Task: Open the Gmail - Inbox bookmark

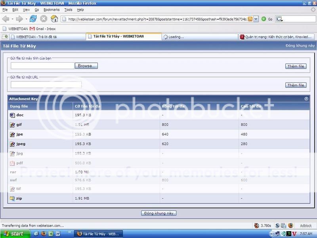Action: click(x=44, y=28)
